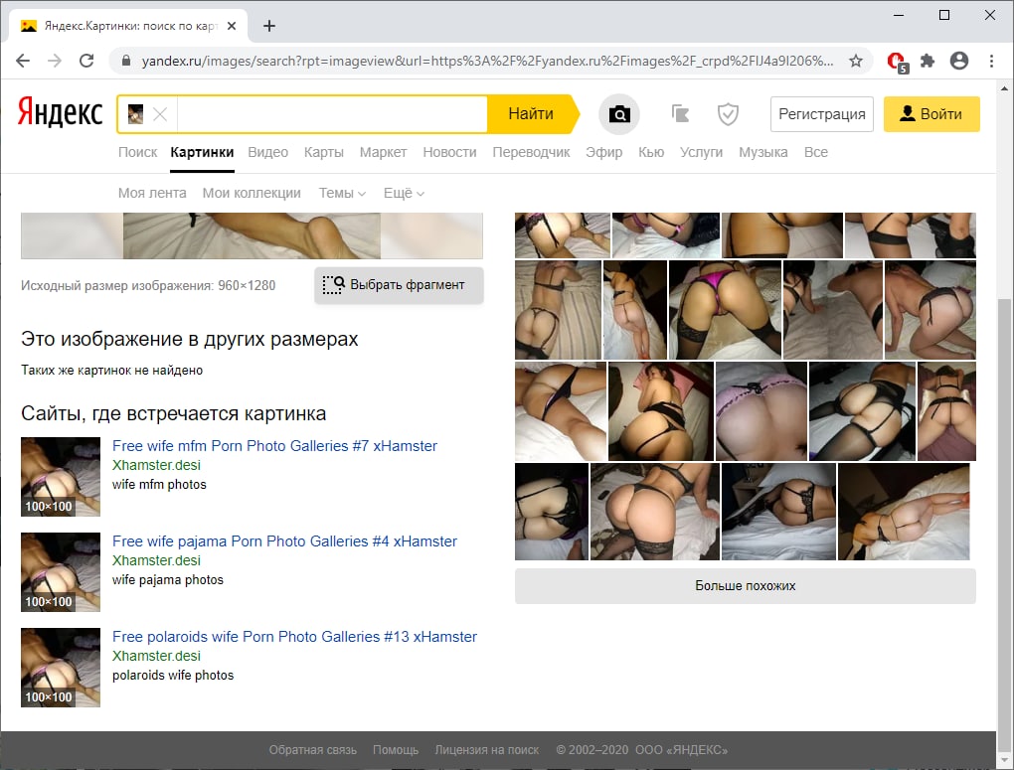The height and width of the screenshot is (770, 1014).
Task: Open search by image via the camera icon
Action: pos(618,113)
